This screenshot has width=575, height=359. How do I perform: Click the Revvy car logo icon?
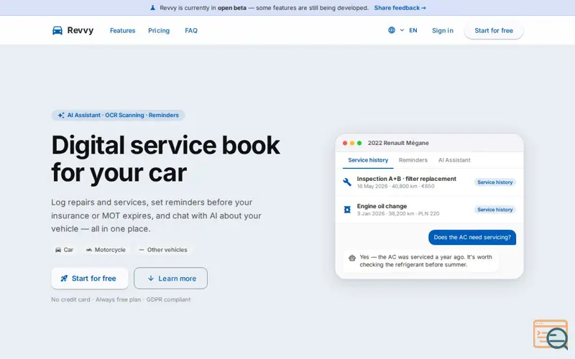point(57,30)
